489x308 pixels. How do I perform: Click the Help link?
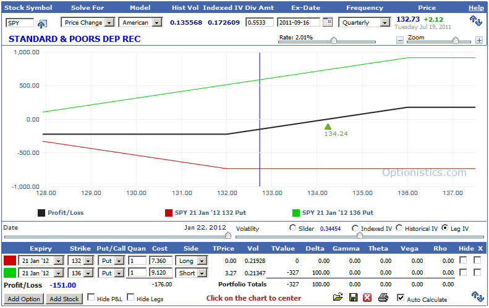[x=476, y=8]
